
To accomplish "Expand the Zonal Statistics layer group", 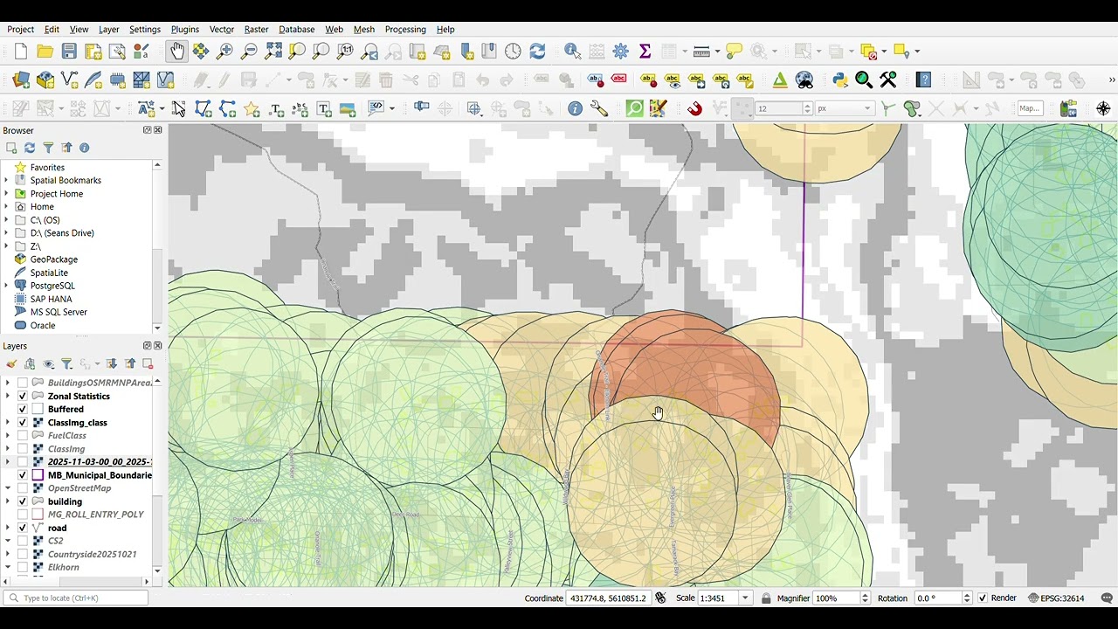I will pyautogui.click(x=8, y=396).
